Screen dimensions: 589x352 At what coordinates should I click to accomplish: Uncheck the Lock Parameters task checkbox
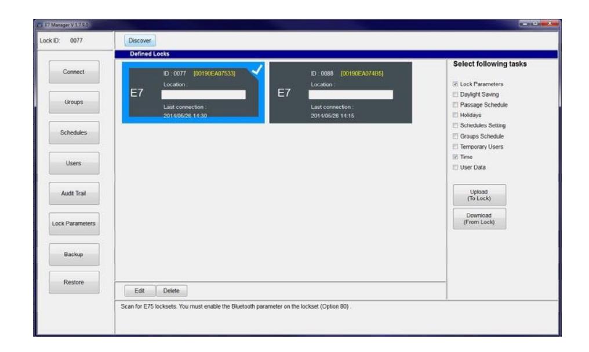[x=455, y=84]
